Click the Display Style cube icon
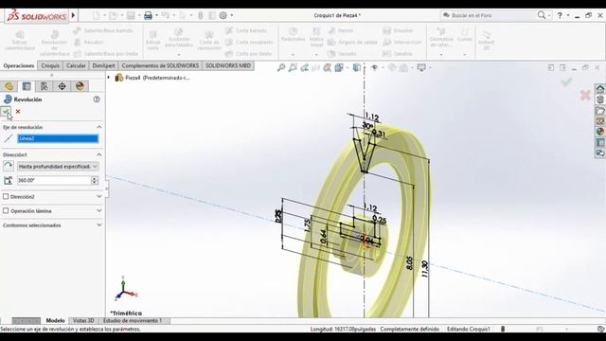The height and width of the screenshot is (341, 606). point(357,67)
